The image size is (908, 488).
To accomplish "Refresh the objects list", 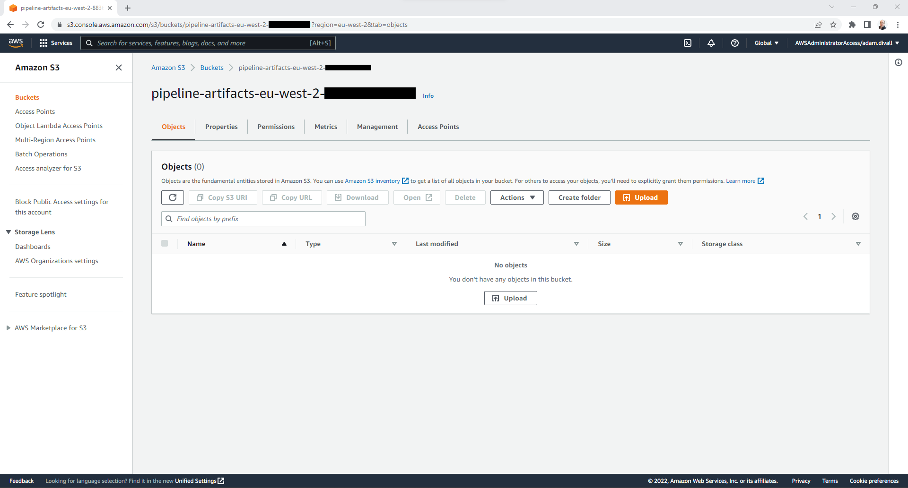I will pyautogui.click(x=173, y=197).
